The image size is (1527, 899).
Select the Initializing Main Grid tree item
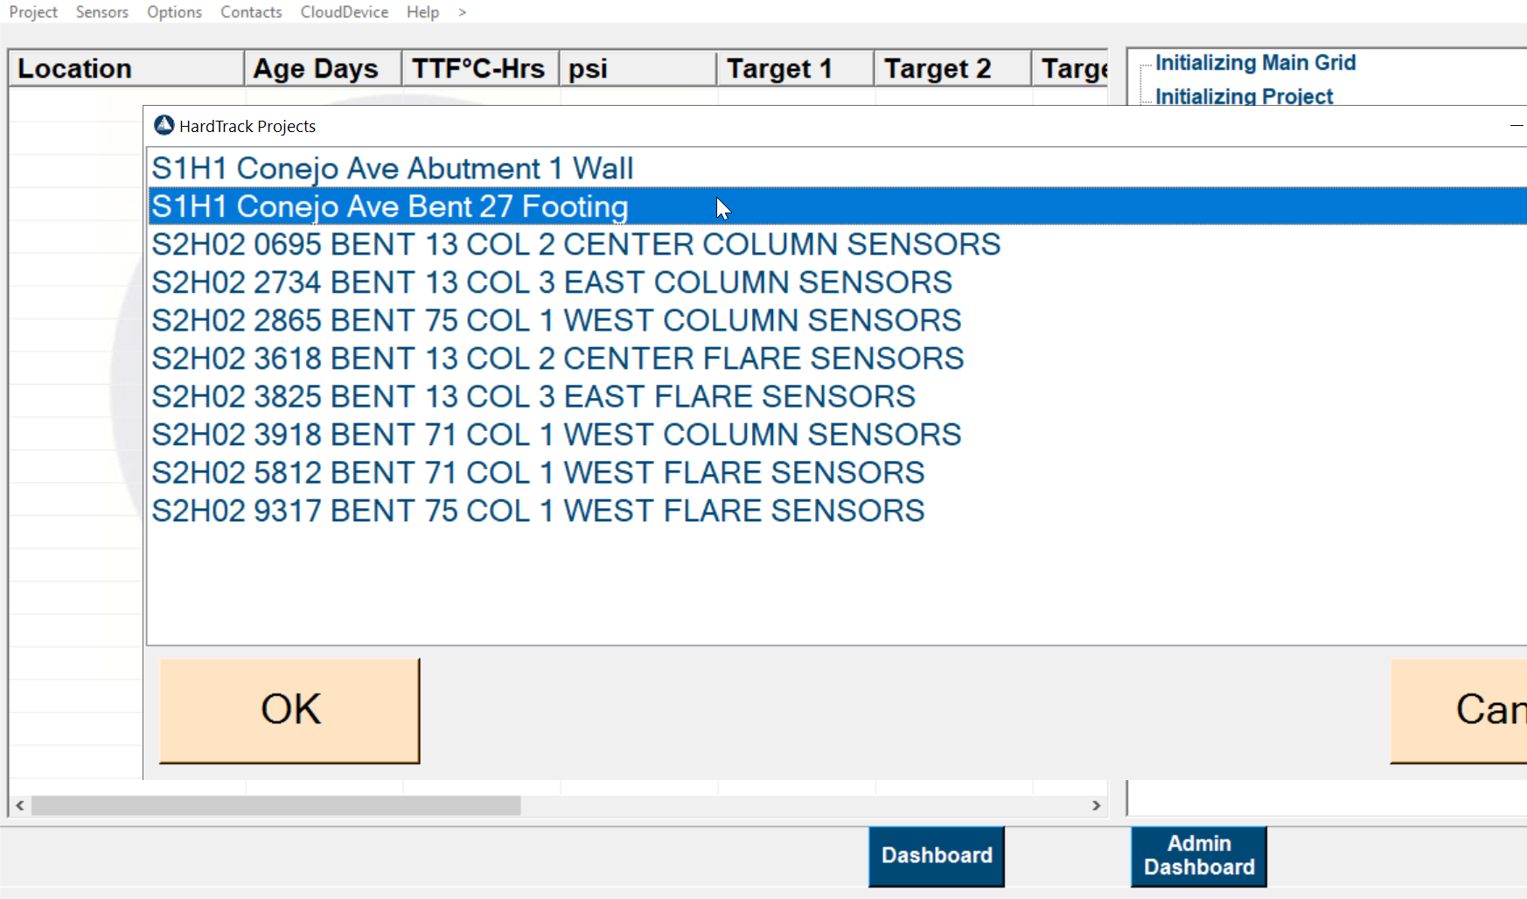[1255, 63]
